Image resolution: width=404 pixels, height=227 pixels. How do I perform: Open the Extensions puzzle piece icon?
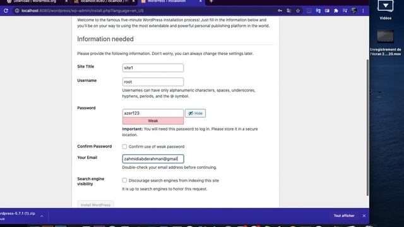coord(336,11)
